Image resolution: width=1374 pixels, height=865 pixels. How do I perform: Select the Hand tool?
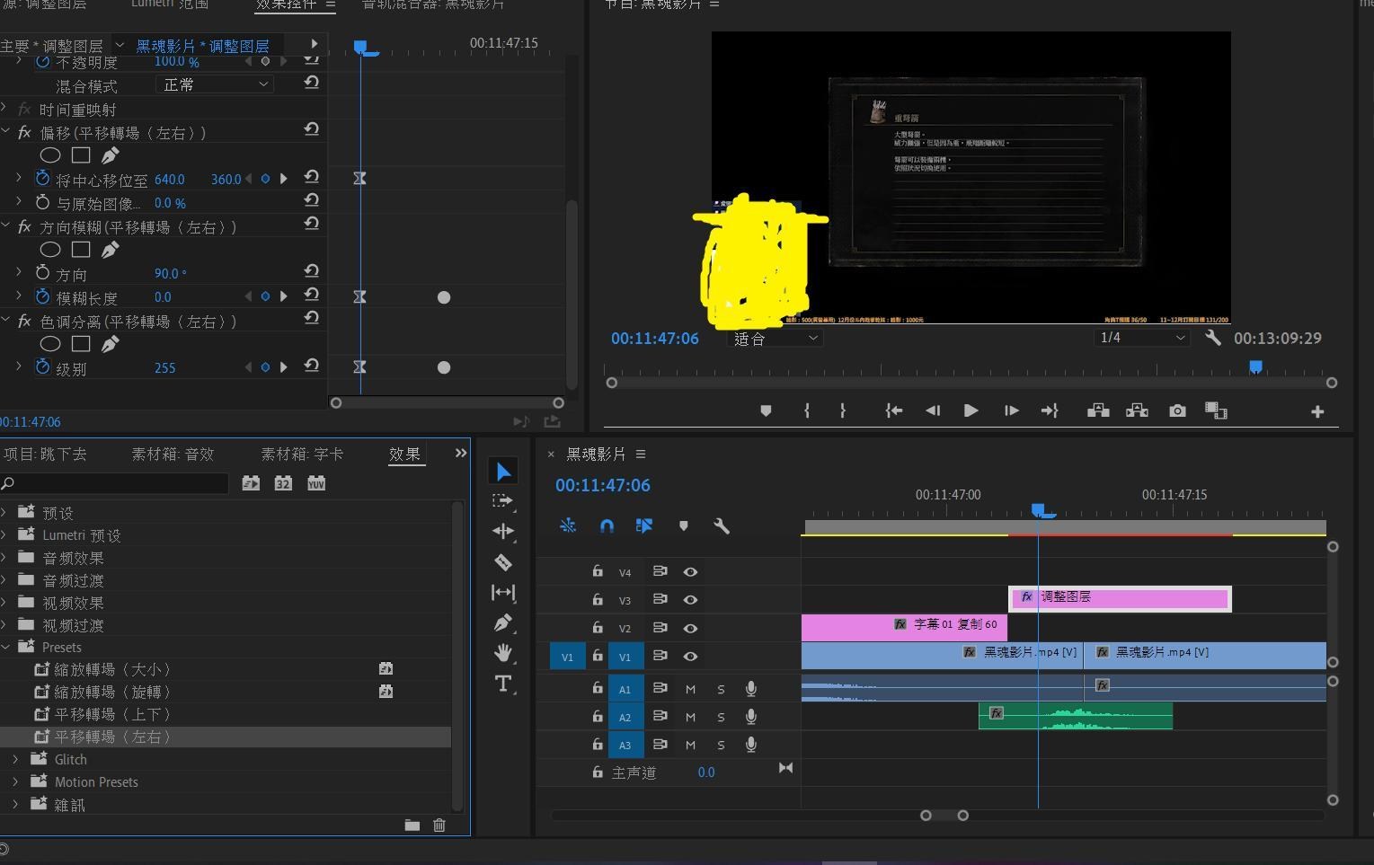tap(503, 653)
